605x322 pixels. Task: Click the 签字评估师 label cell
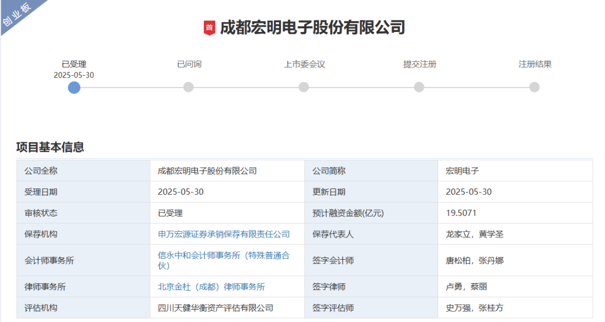(x=371, y=308)
